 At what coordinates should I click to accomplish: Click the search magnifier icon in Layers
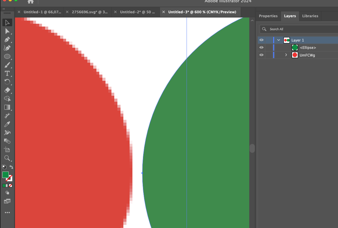[x=264, y=29]
